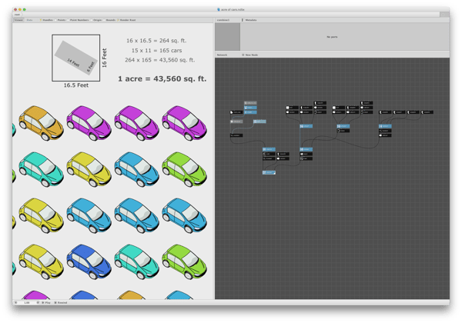Click the '16.5 Feet' label under the diagram

pyautogui.click(x=76, y=85)
